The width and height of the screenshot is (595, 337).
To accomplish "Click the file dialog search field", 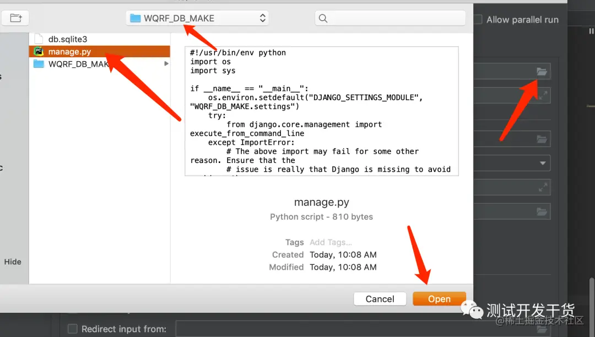I will (390, 18).
